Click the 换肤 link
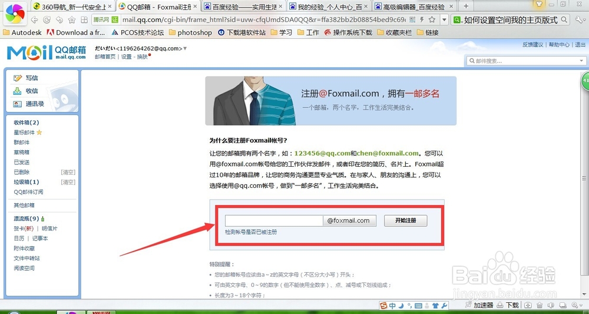Viewport: 589px width, 314px height. pos(142,57)
